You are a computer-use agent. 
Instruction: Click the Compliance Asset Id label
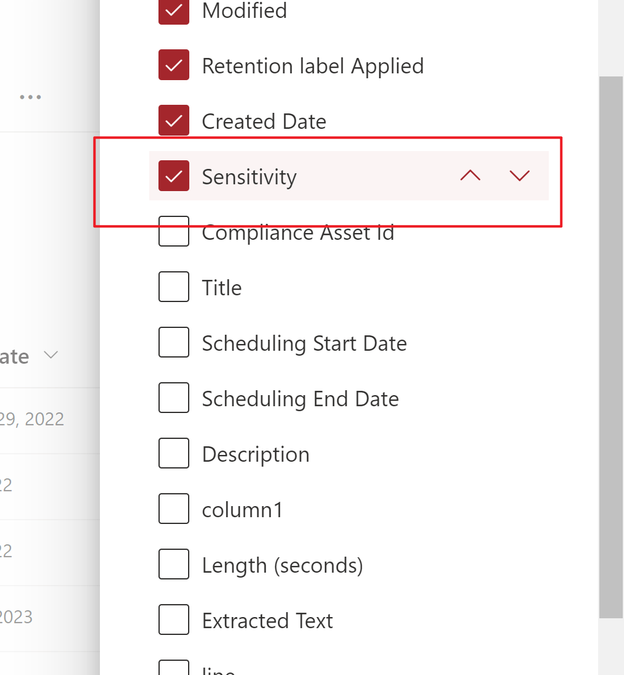point(298,232)
